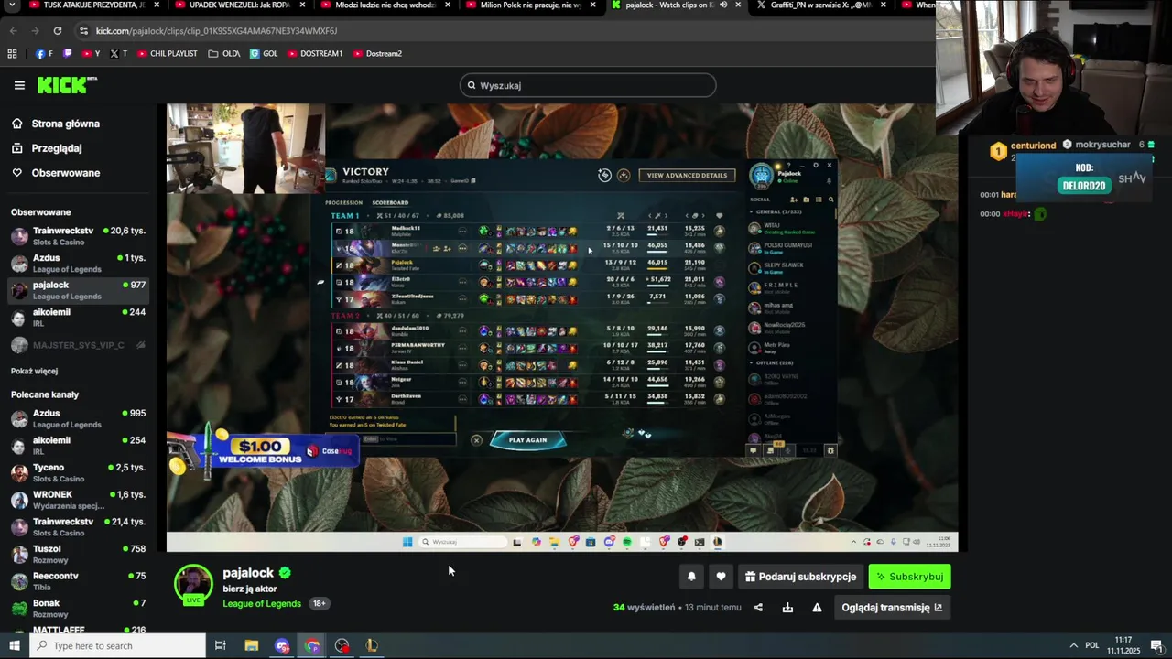Viewport: 1172px width, 659px height.
Task: Open the Facebook bookmark labeled F
Action: 44,53
